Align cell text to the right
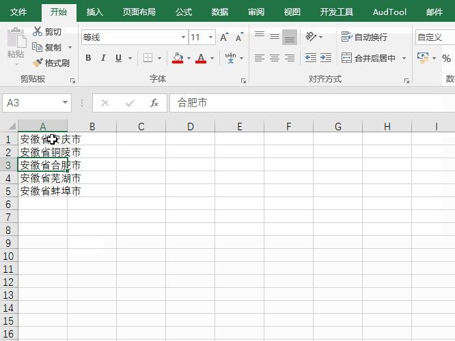This screenshot has width=455, height=341. tap(290, 58)
